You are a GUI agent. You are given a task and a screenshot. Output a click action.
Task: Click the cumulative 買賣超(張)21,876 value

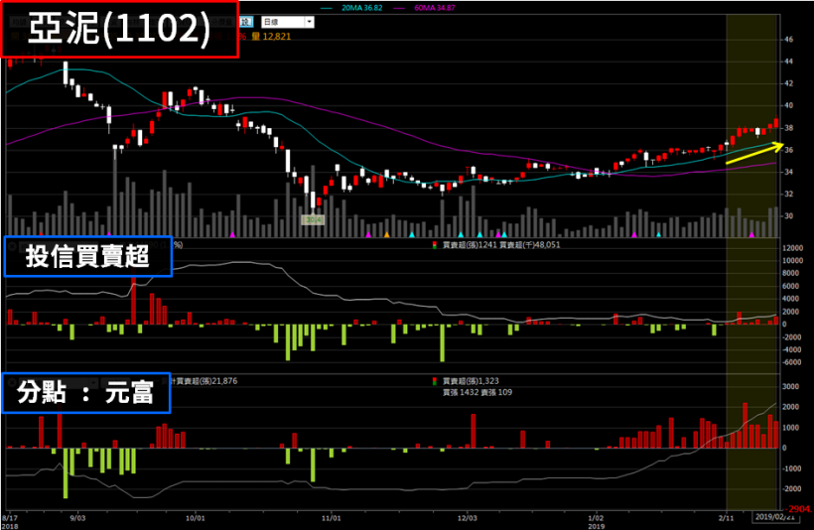(x=204, y=381)
